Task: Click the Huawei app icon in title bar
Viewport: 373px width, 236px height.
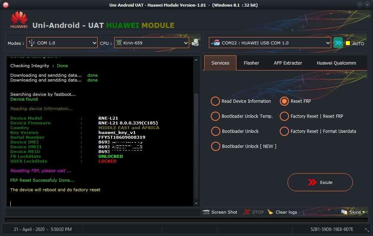Action: click(6, 5)
